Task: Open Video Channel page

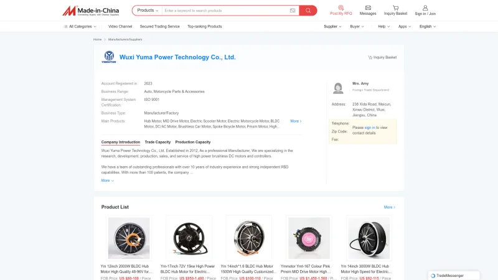Action: tap(120, 27)
